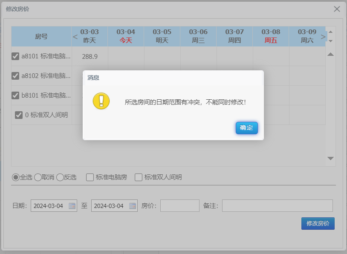Select the 全选 radio button
Screen dimensions: 347x254
16,177
